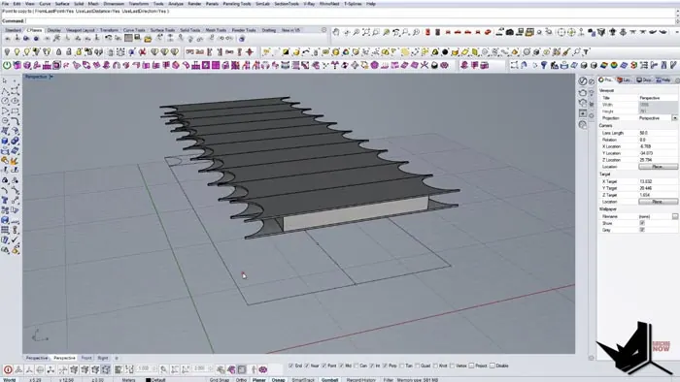Click Place button for target Location

pos(658,202)
